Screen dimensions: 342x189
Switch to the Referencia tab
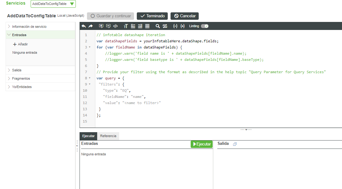108,136
